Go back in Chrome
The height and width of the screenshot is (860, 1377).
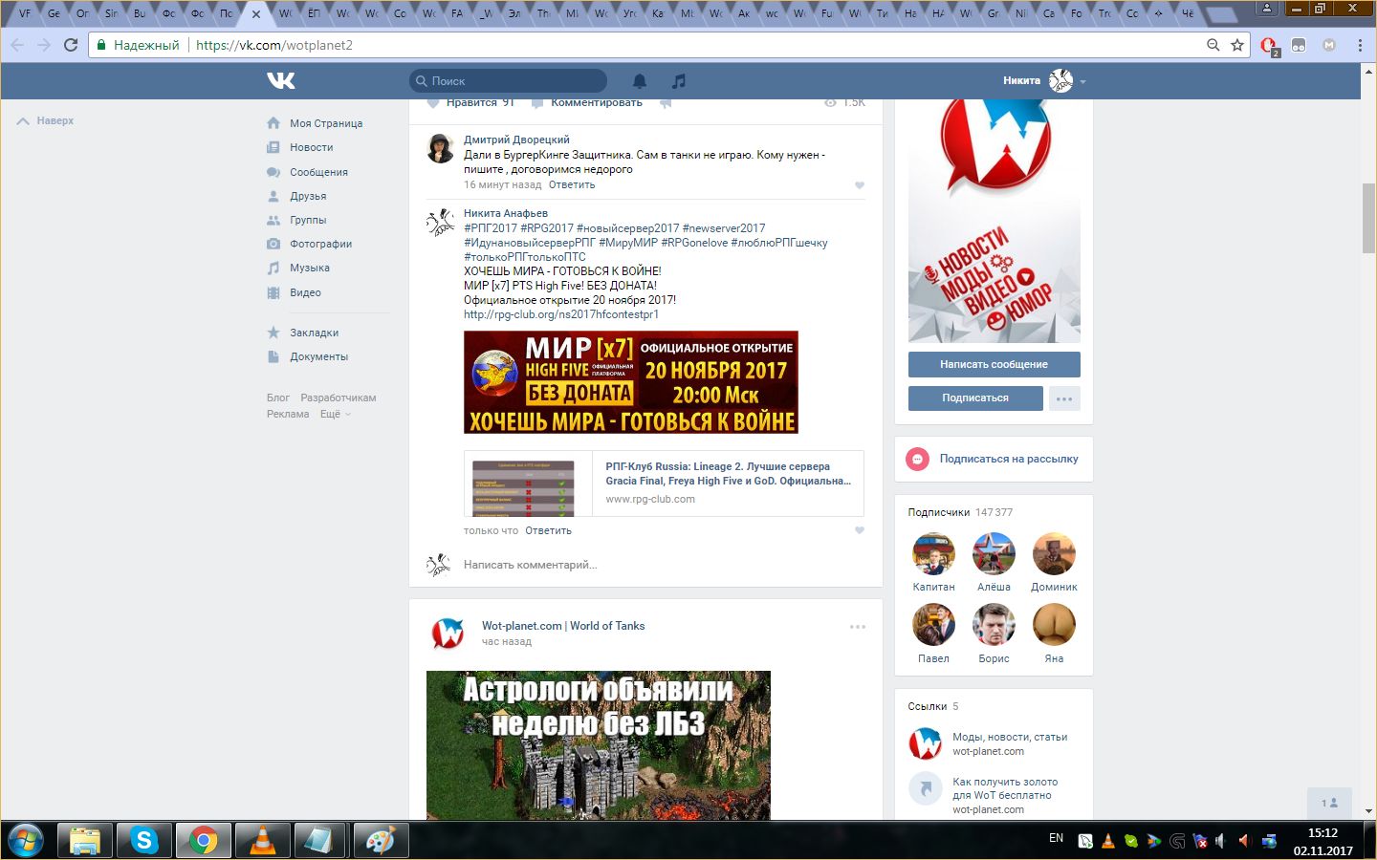click(17, 45)
